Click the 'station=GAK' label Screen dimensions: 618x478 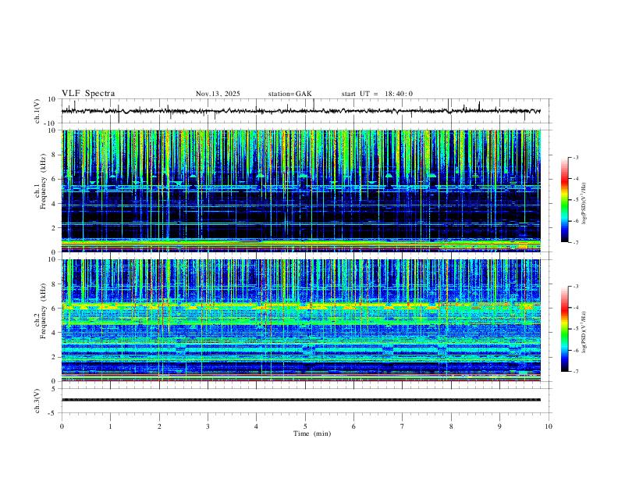289,94
